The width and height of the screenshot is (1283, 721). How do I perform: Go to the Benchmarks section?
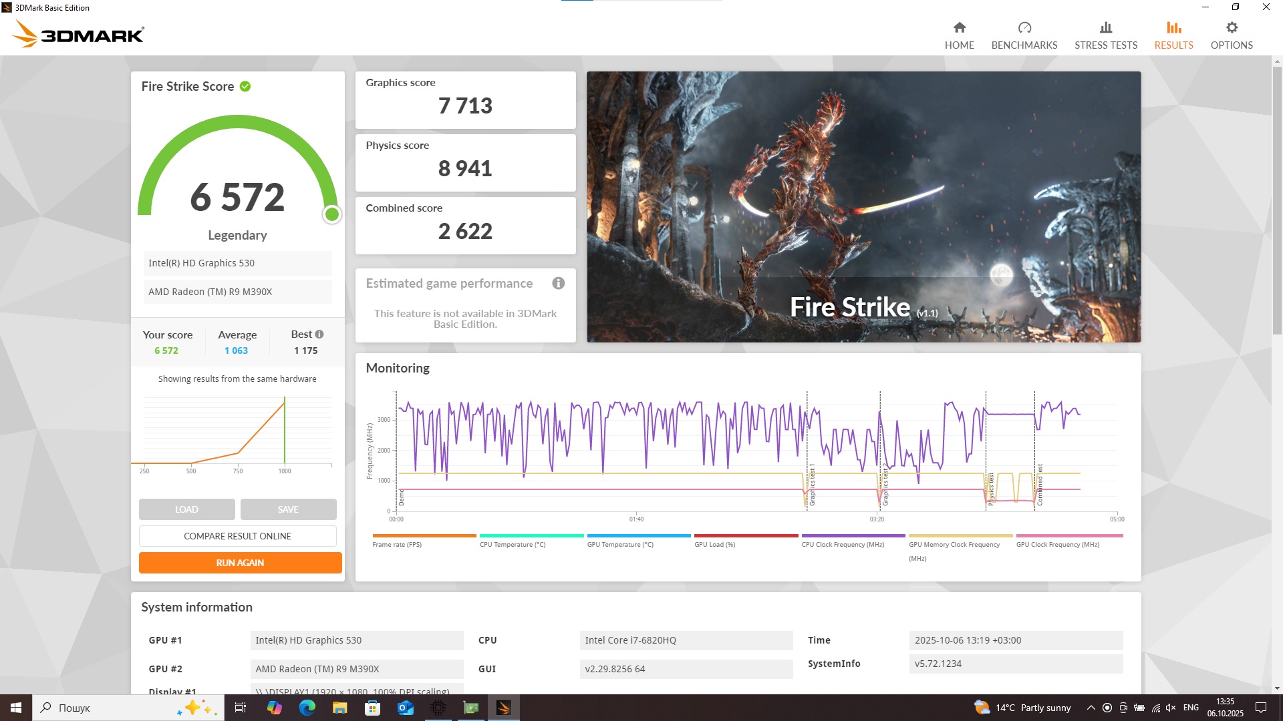(1024, 35)
